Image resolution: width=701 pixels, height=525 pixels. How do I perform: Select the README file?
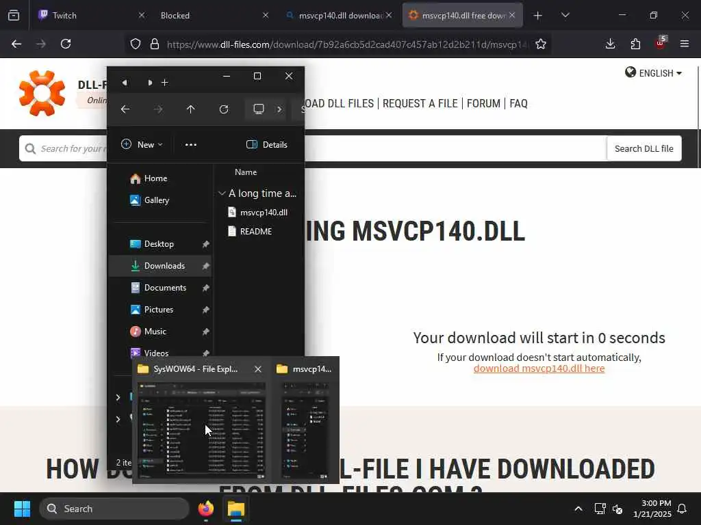tap(251, 231)
